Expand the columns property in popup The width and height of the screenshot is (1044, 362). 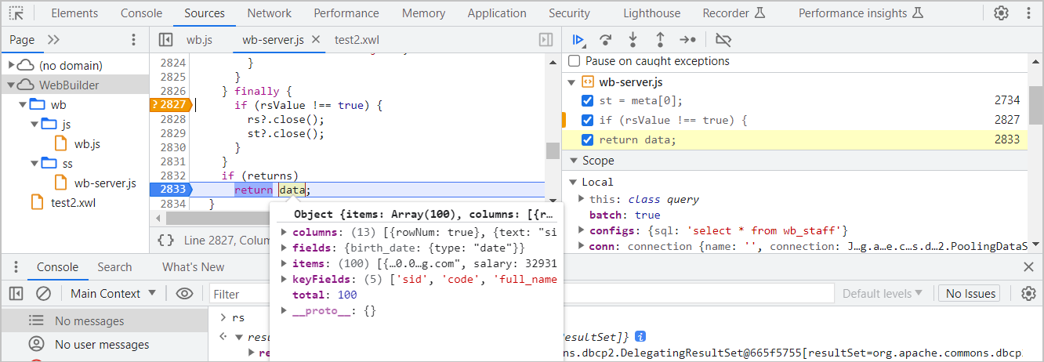284,232
